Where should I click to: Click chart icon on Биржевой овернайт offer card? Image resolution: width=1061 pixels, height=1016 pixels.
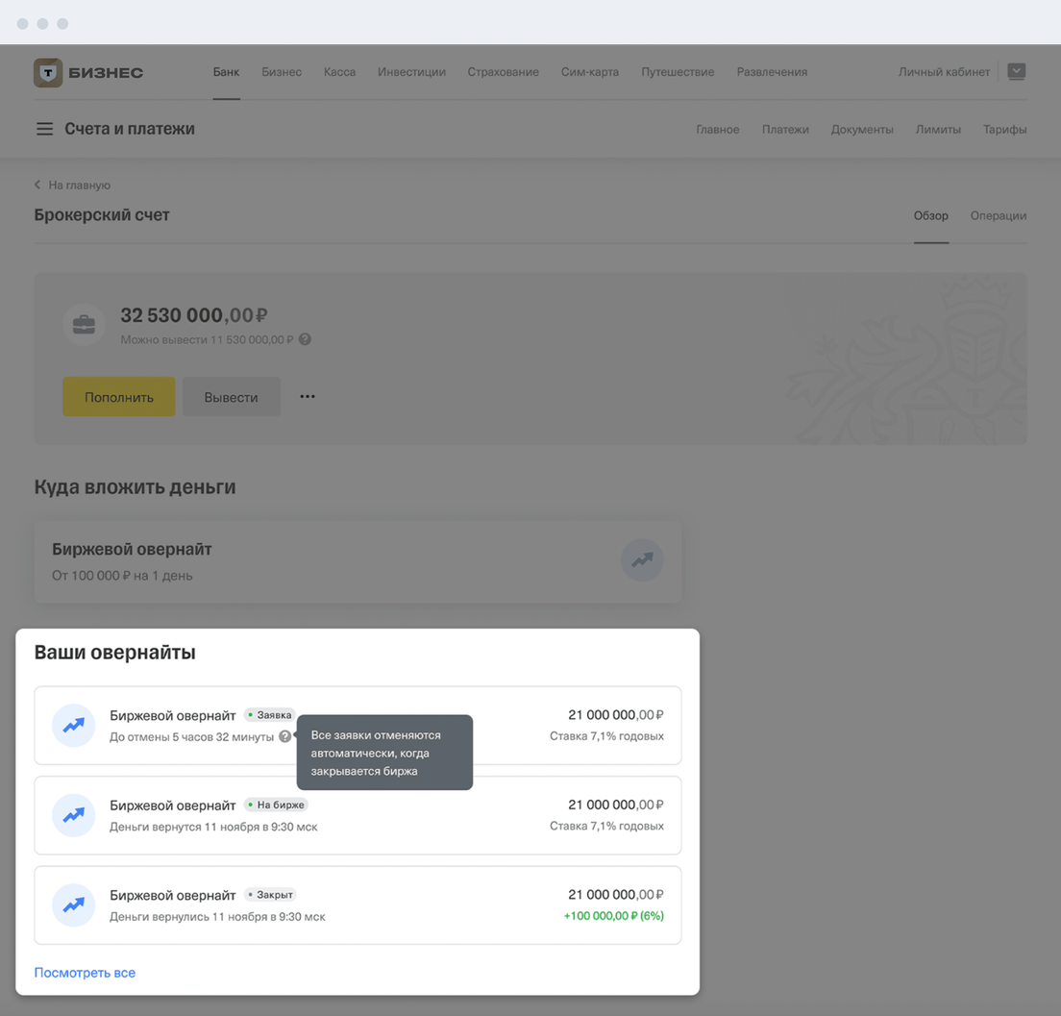tap(642, 560)
